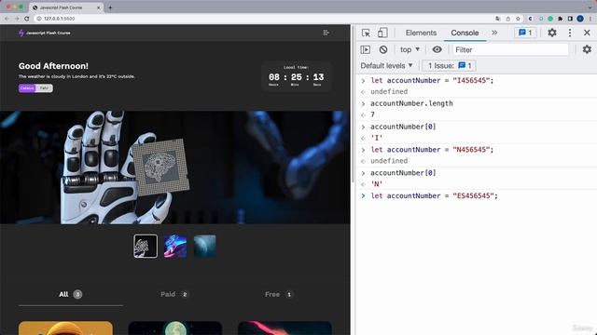597x335 pixels.
Task: Select the console output value 7
Action: (373, 114)
